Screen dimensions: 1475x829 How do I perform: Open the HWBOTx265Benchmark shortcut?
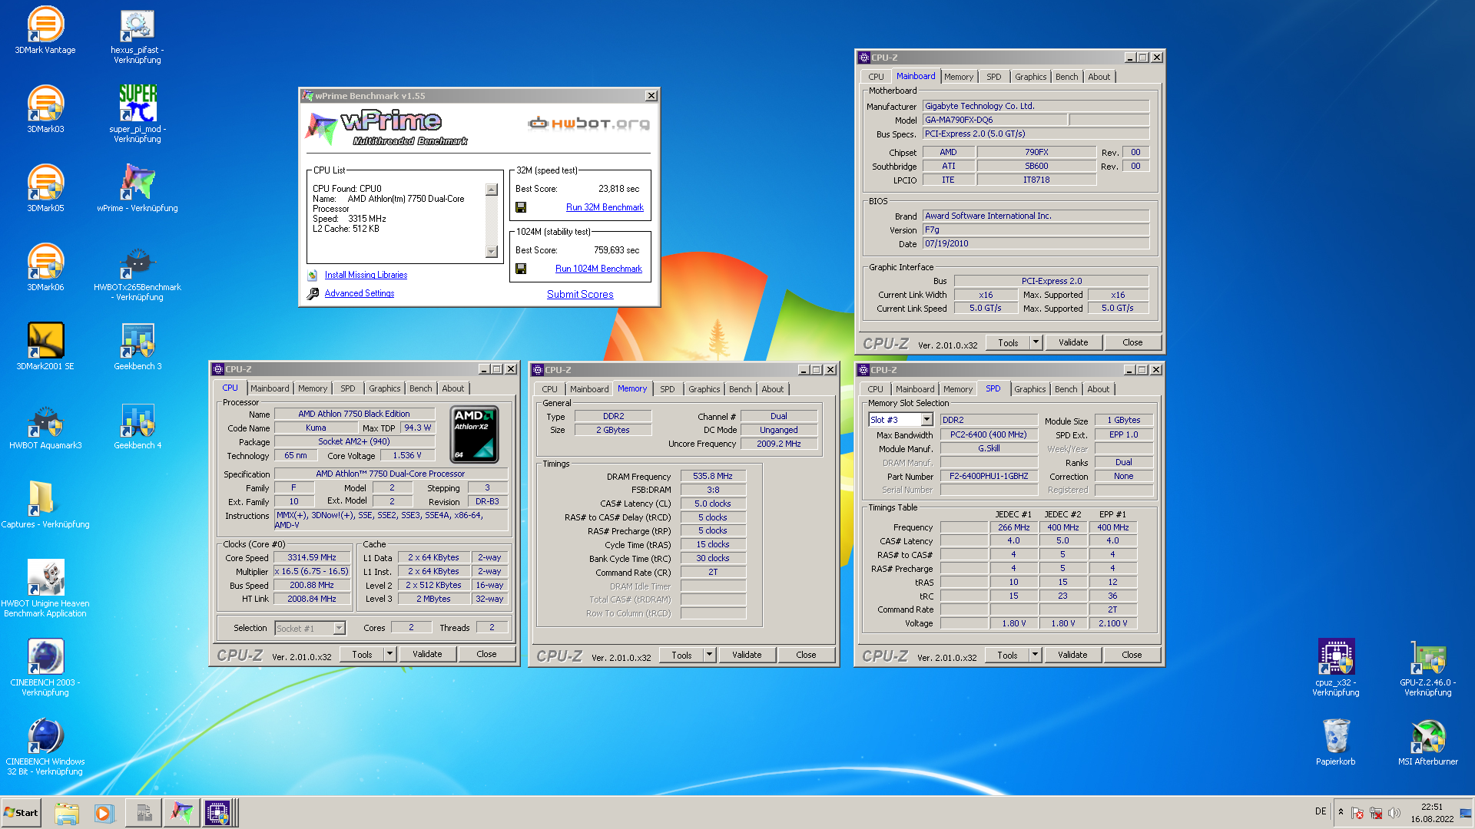[x=138, y=272]
